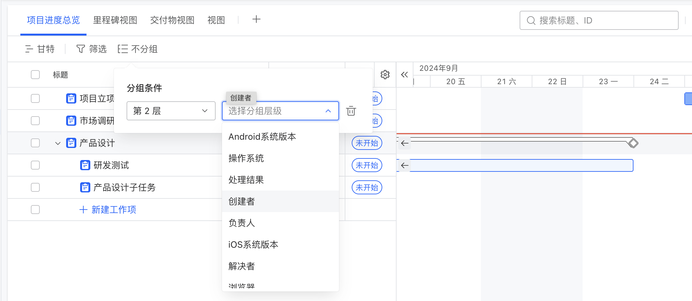This screenshot has height=301, width=692.
Task: Delete the grouping condition with trash icon
Action: coord(351,111)
